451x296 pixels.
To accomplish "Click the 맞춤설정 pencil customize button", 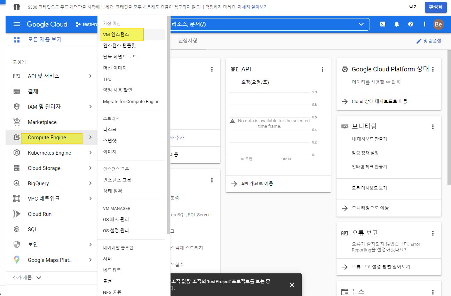I will click(429, 41).
